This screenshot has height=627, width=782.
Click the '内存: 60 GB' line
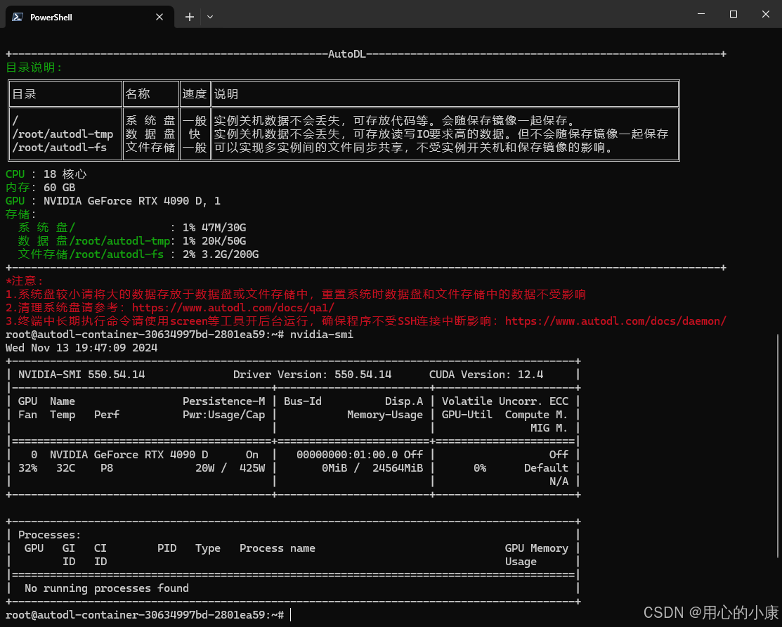click(x=40, y=188)
